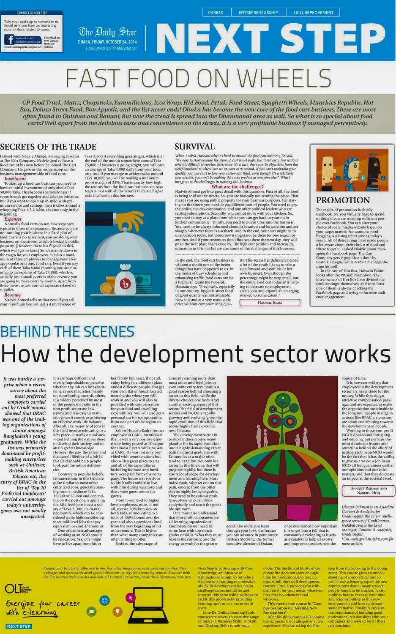This screenshot has width=396, height=634.
Task: Click the pink cursor arrow icon
Action: (131, 598)
